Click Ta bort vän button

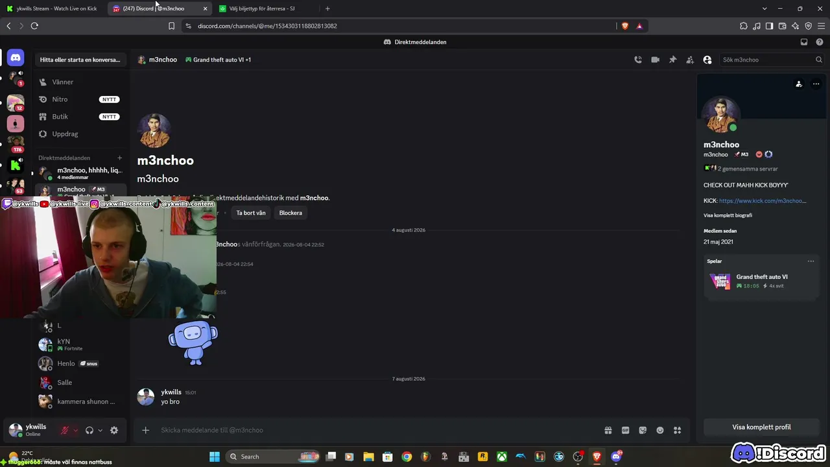251,213
